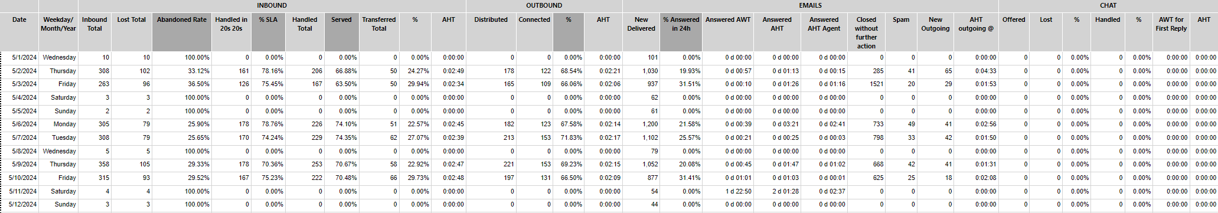
Task: Click inbound AHT 0:02:49 on 5/2/2024
Action: coord(449,71)
